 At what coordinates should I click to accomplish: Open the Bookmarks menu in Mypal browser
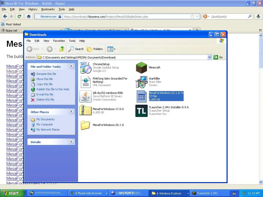[x=48, y=9]
